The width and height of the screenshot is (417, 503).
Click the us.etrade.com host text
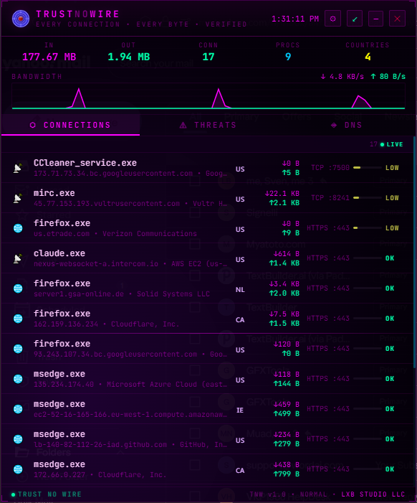pyautogui.click(x=62, y=234)
